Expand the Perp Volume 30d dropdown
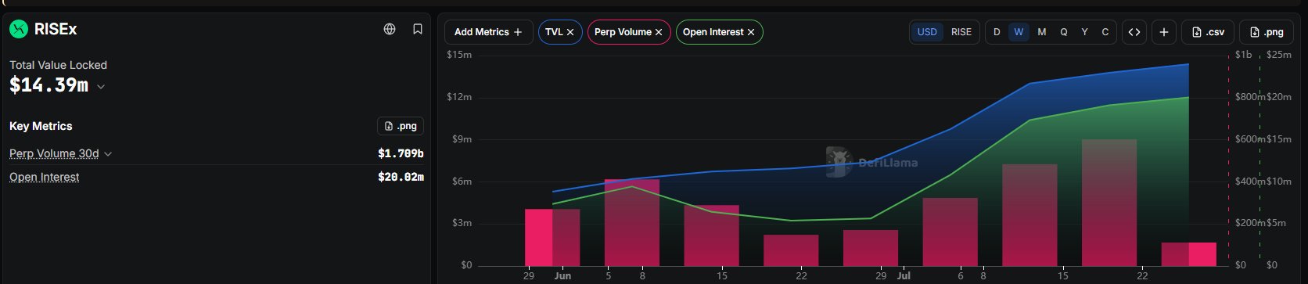 pos(108,154)
